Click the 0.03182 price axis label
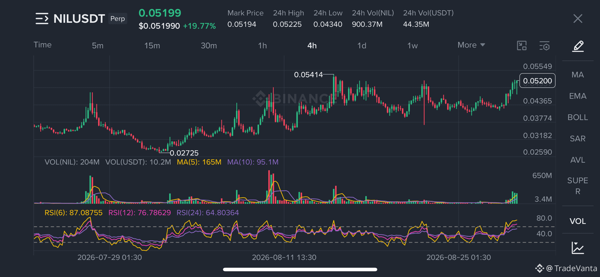This screenshot has width=600, height=277. (537, 135)
